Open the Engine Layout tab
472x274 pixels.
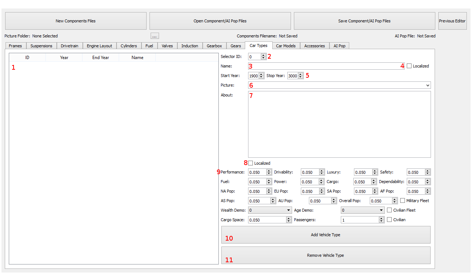point(99,46)
